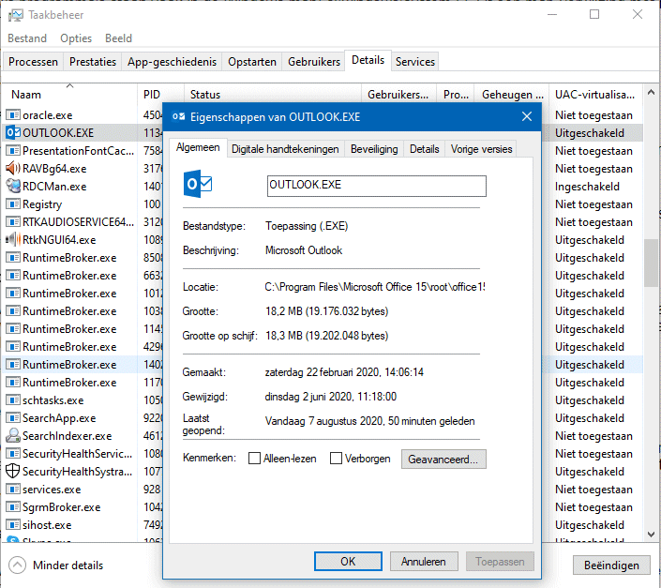Click the Ingeschakeld UAC value
The image size is (661, 588).
(587, 187)
